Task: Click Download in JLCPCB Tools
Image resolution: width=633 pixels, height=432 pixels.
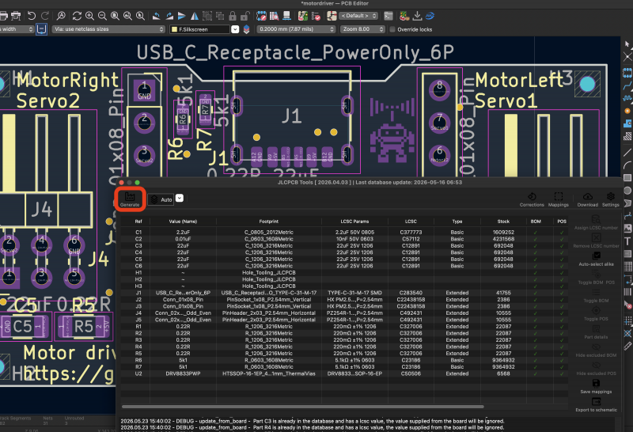Action: pos(587,199)
